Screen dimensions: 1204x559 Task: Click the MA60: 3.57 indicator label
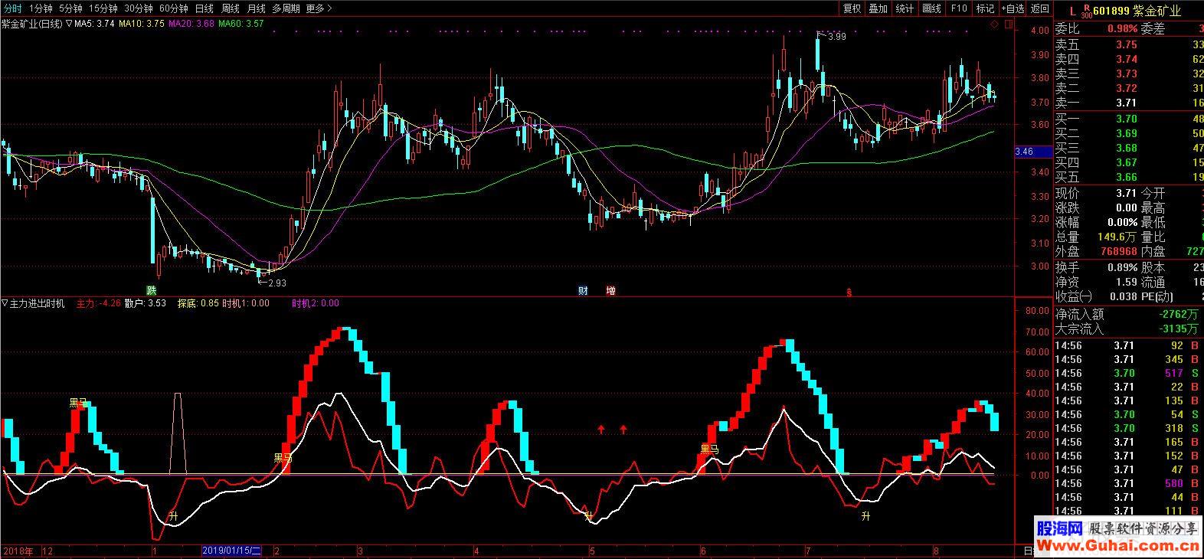coord(241,24)
